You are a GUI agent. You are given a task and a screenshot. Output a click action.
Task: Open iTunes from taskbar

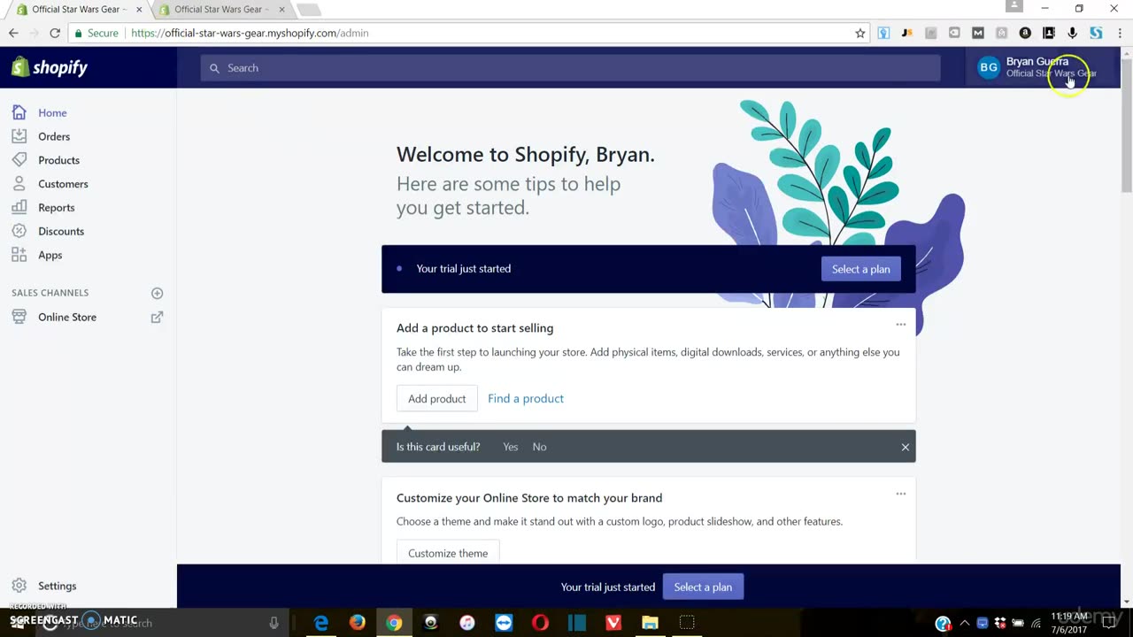click(x=467, y=623)
